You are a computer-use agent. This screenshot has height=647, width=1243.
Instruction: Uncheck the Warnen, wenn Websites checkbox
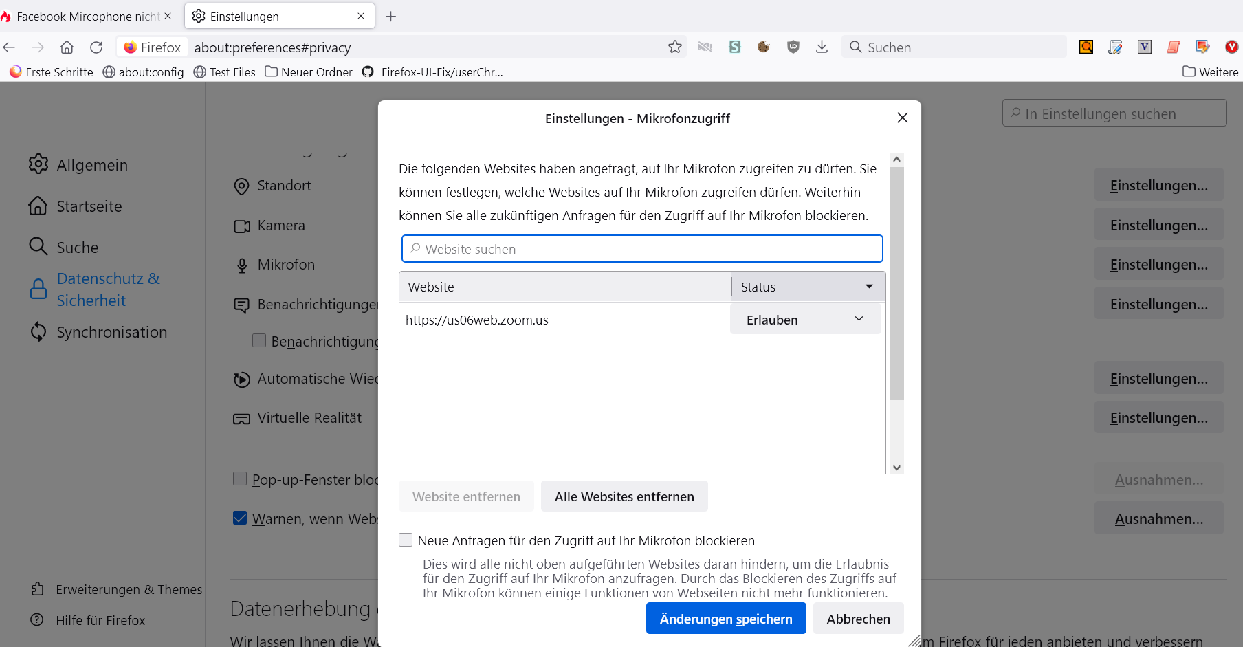coord(240,518)
